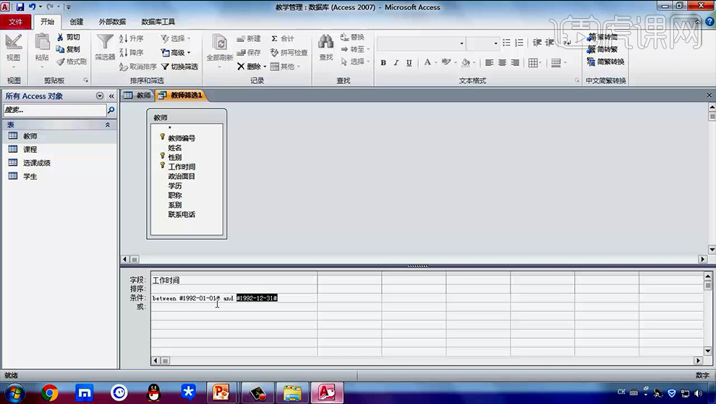The height and width of the screenshot is (404, 716).
Task: Toggle Underline formatting
Action: [x=409, y=63]
